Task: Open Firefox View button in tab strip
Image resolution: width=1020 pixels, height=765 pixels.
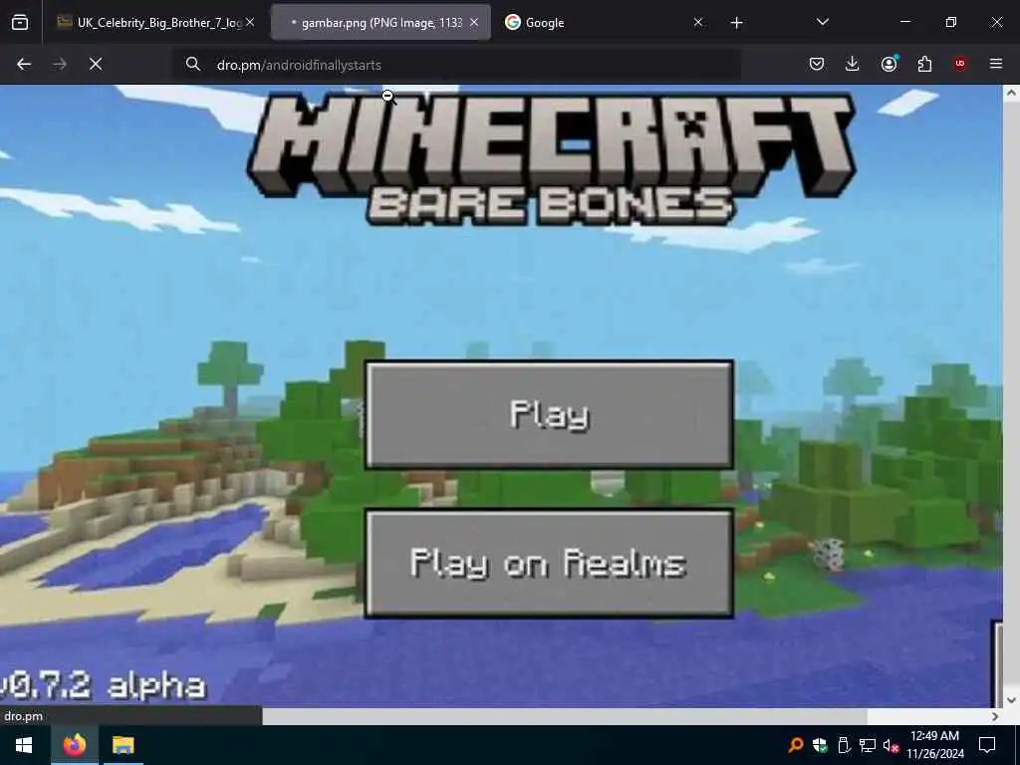Action: (20, 23)
